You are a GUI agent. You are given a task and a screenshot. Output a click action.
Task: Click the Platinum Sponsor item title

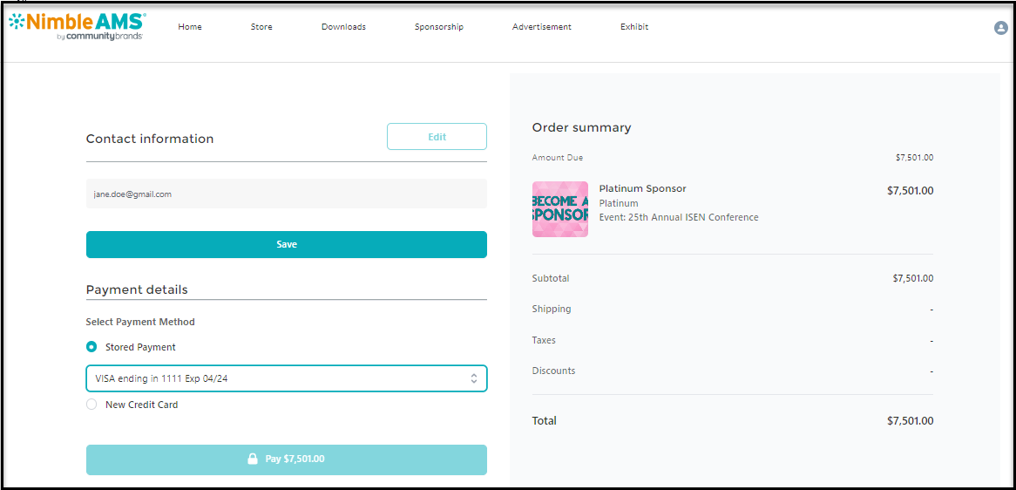tap(642, 188)
